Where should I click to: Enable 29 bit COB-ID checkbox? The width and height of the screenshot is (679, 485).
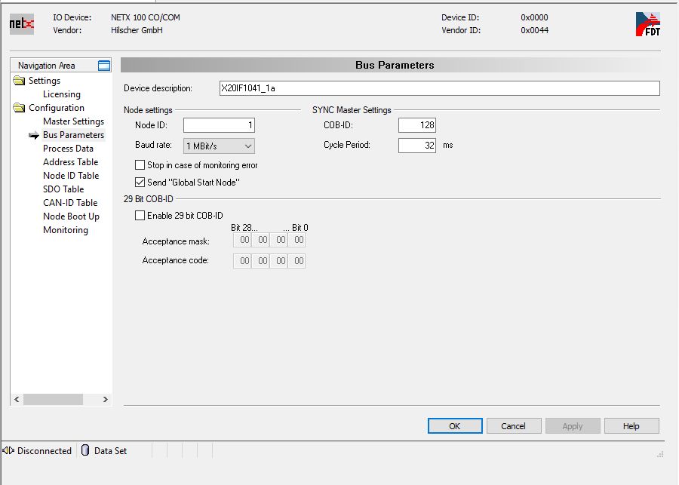pyautogui.click(x=140, y=216)
